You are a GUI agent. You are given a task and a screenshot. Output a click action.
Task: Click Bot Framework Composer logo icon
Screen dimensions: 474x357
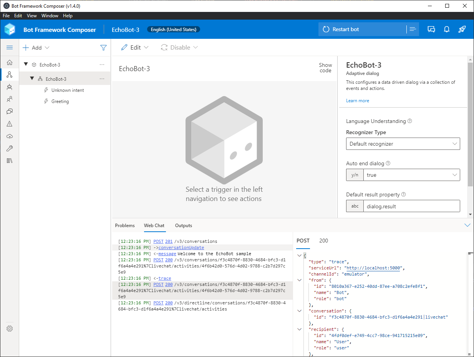pyautogui.click(x=10, y=29)
